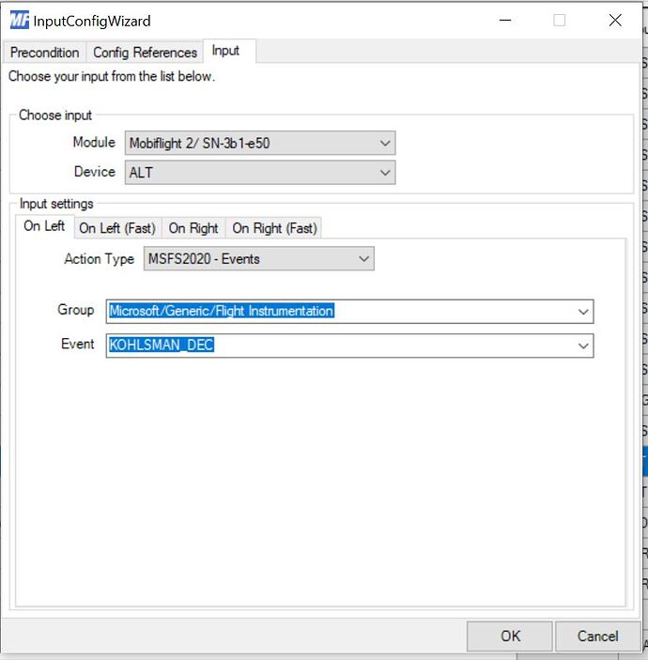Click the highlighted Flight Instrumentation group text
This screenshot has height=660, width=648.
[x=222, y=311]
